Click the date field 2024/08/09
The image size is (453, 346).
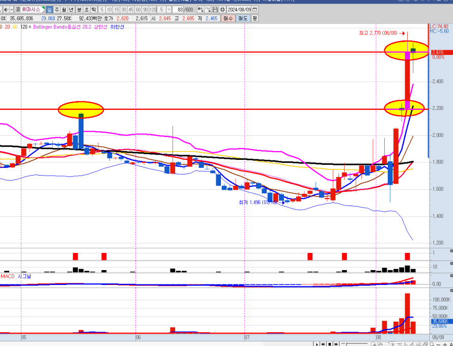coord(239,10)
